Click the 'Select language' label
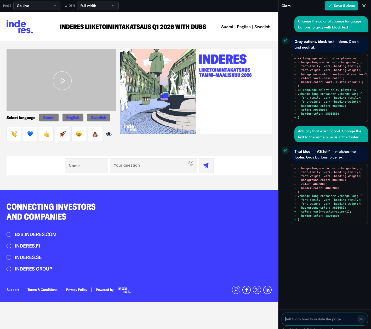The image size is (371, 329). coord(21,118)
